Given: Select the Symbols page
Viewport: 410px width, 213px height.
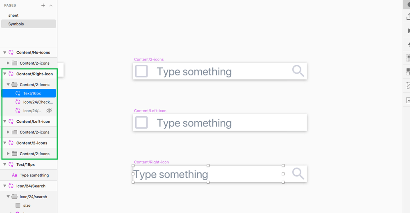Looking at the screenshot, I should click(x=29, y=24).
